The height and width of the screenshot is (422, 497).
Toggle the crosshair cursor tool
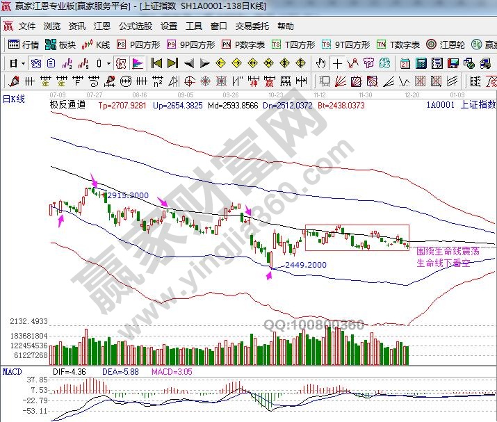337,63
